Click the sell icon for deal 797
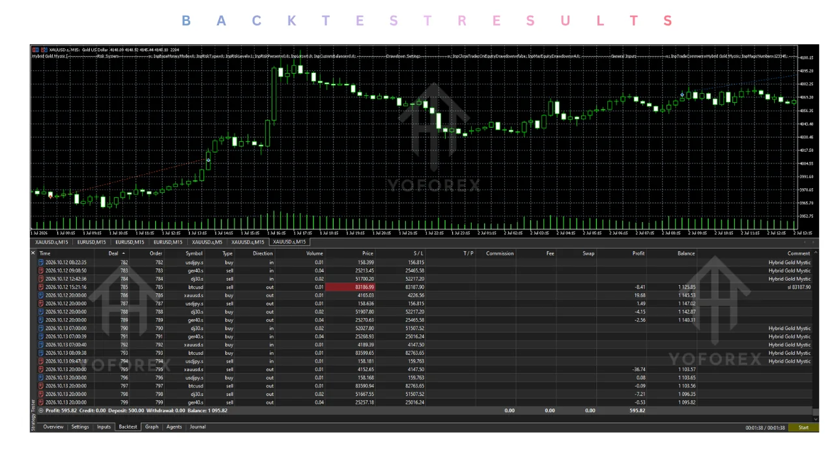 point(42,386)
